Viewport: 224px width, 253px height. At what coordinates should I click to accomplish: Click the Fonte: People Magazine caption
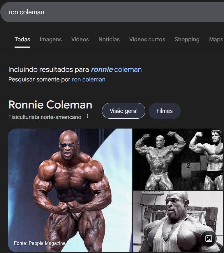click(x=40, y=243)
